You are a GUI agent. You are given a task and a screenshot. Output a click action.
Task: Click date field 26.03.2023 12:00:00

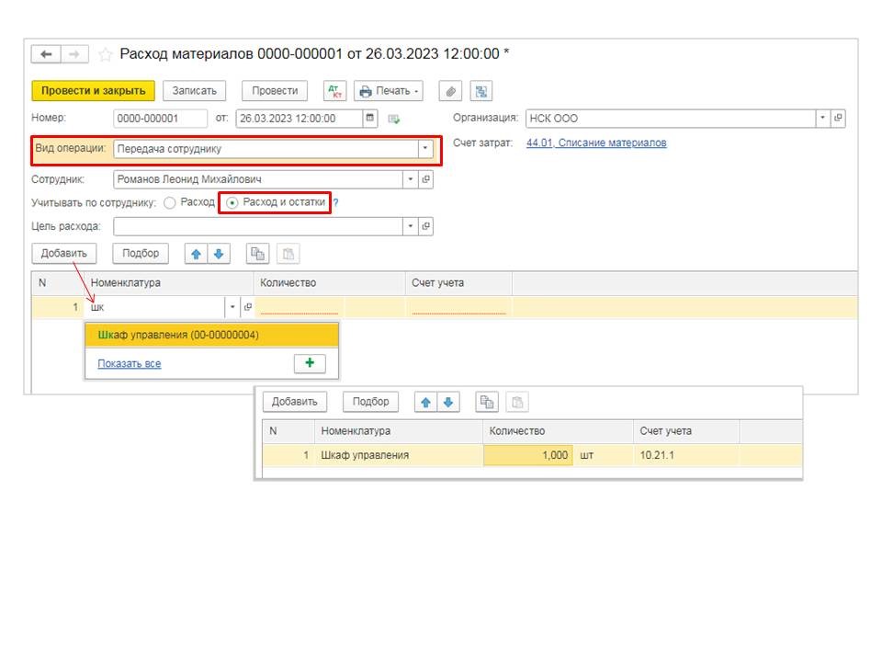tap(300, 119)
